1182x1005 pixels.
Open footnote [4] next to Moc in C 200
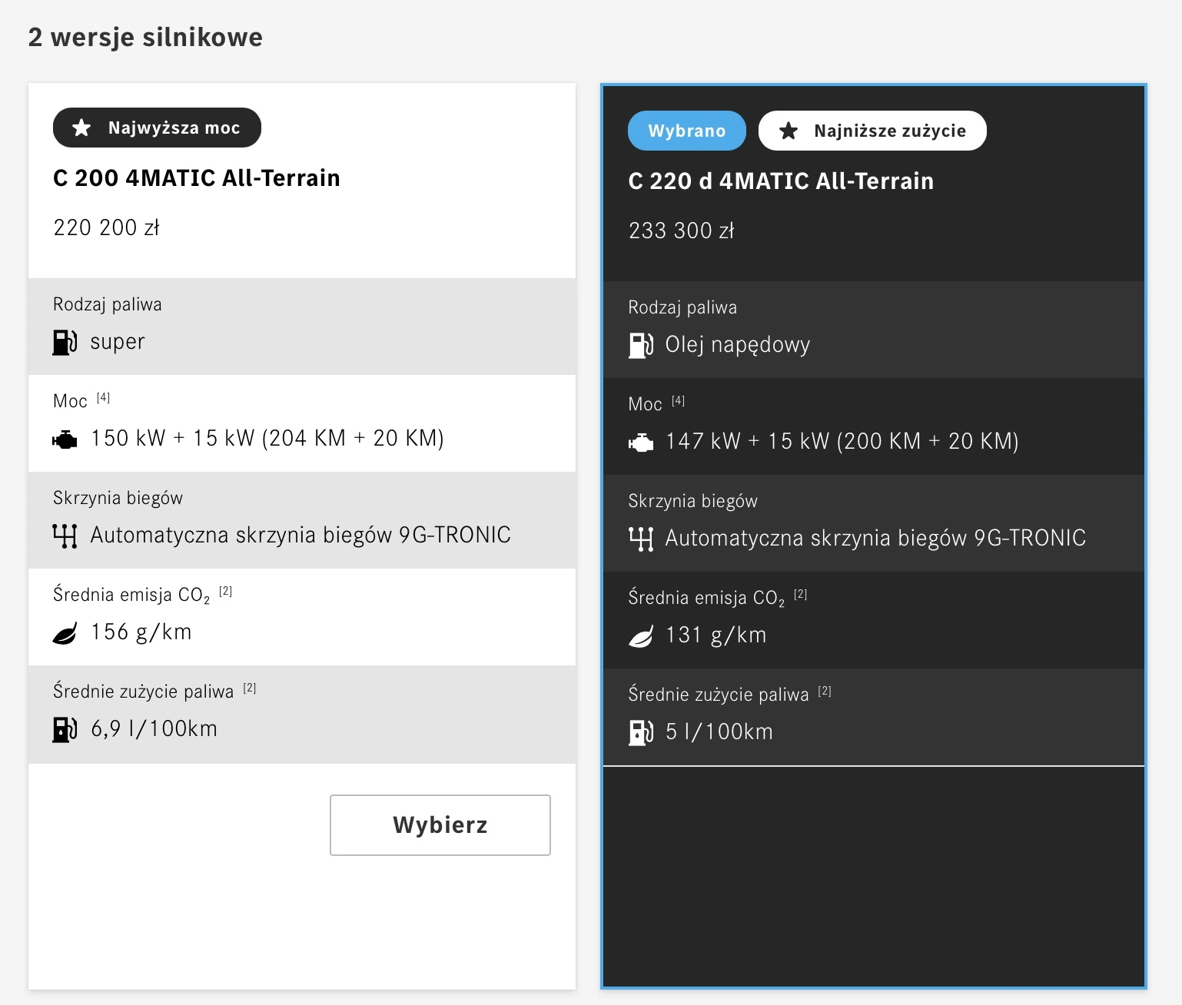[x=103, y=398]
